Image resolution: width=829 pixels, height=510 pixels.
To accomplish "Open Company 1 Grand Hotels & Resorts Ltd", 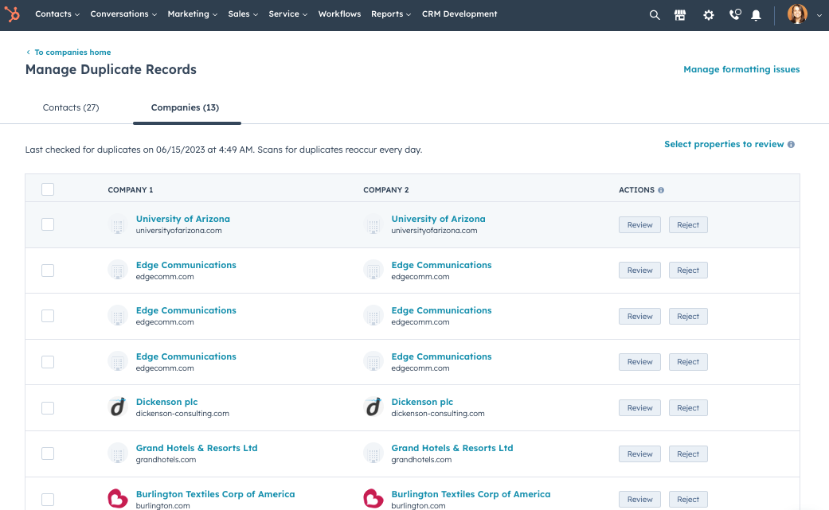I will pyautogui.click(x=197, y=448).
